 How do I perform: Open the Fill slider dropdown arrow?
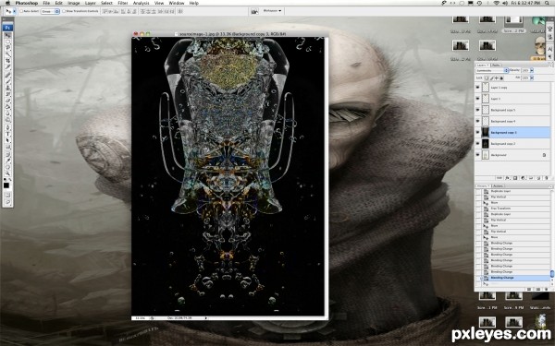coord(532,78)
